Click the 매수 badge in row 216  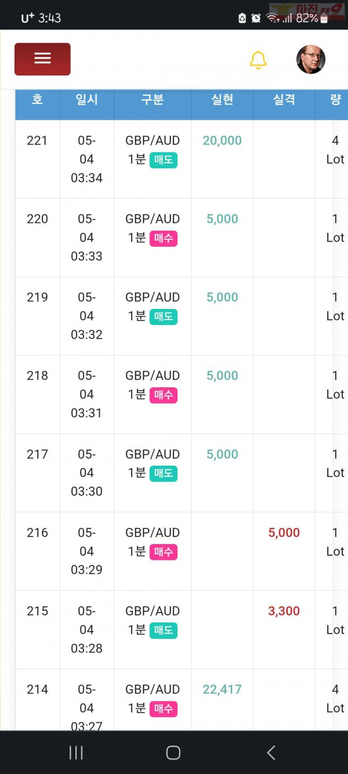click(164, 552)
